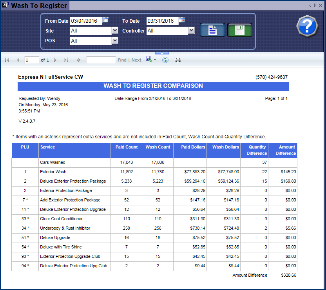Open the To Date calendar picker
The image size is (326, 290).
(x=181, y=20)
